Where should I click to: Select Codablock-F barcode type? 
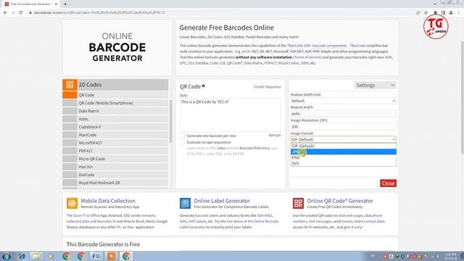(x=115, y=127)
